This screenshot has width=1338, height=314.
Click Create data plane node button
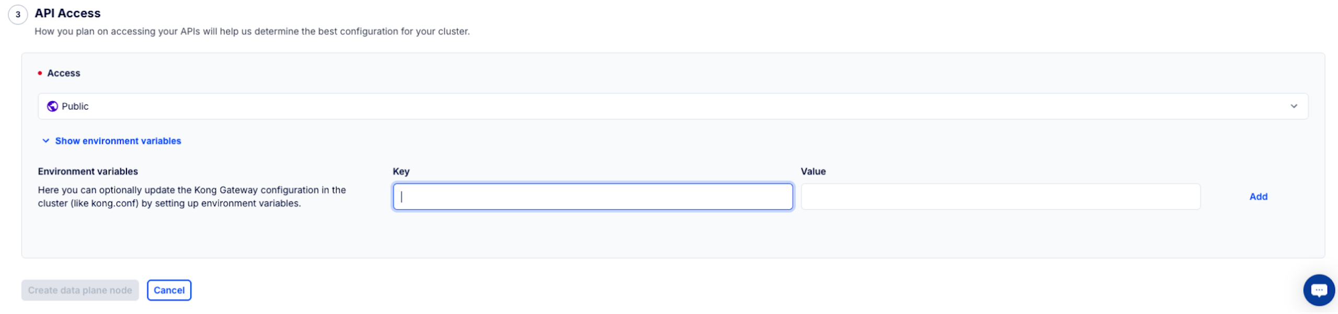(80, 290)
